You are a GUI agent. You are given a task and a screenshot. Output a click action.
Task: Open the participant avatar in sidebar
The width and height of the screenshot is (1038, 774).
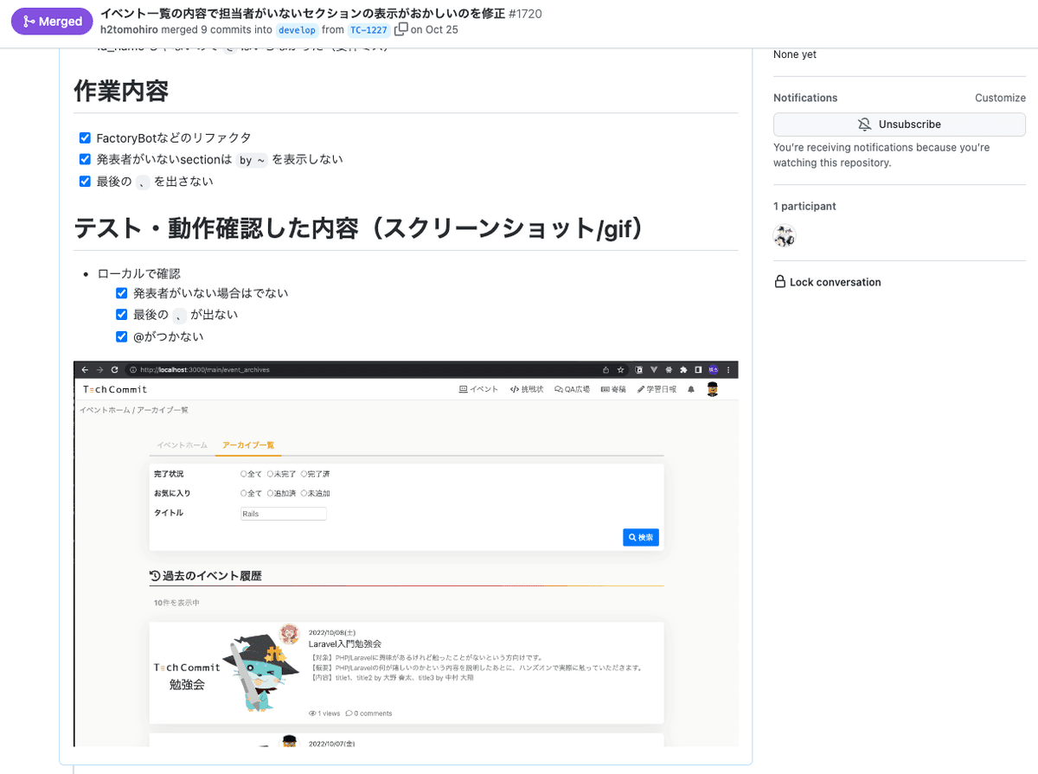coord(785,235)
